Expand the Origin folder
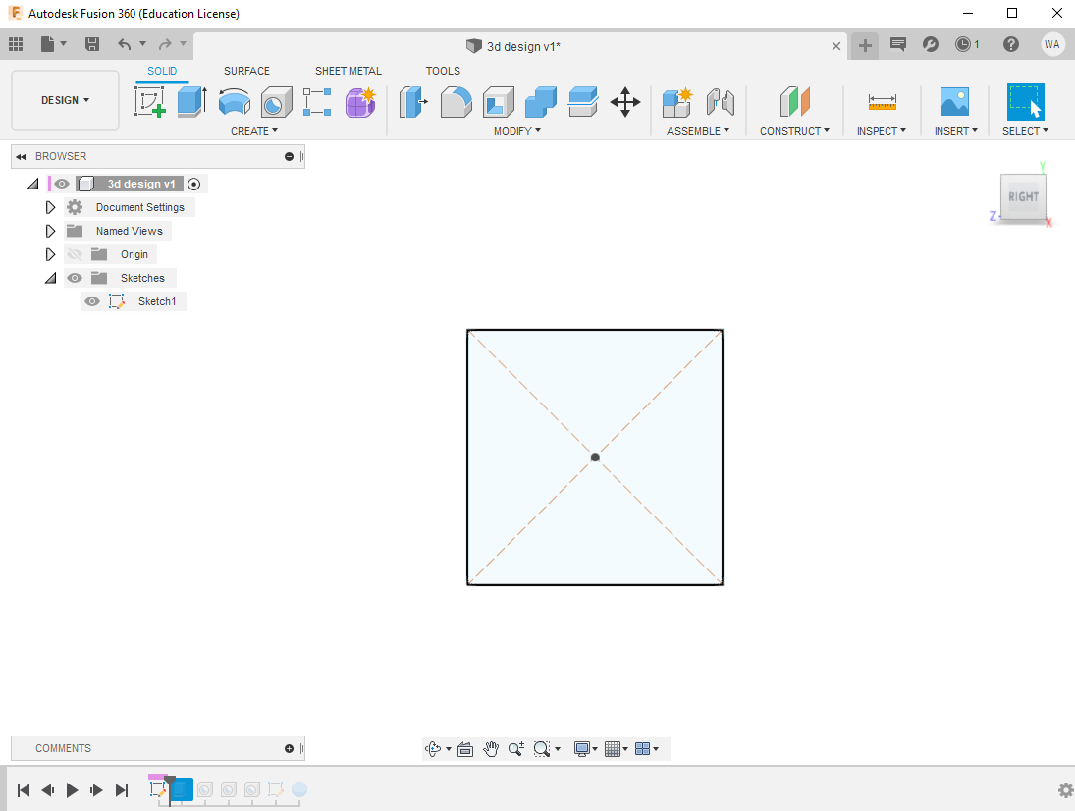 (50, 254)
